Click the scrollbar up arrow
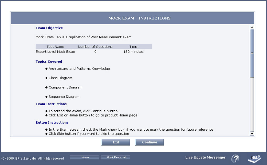The image size is (267, 165). click(x=252, y=27)
